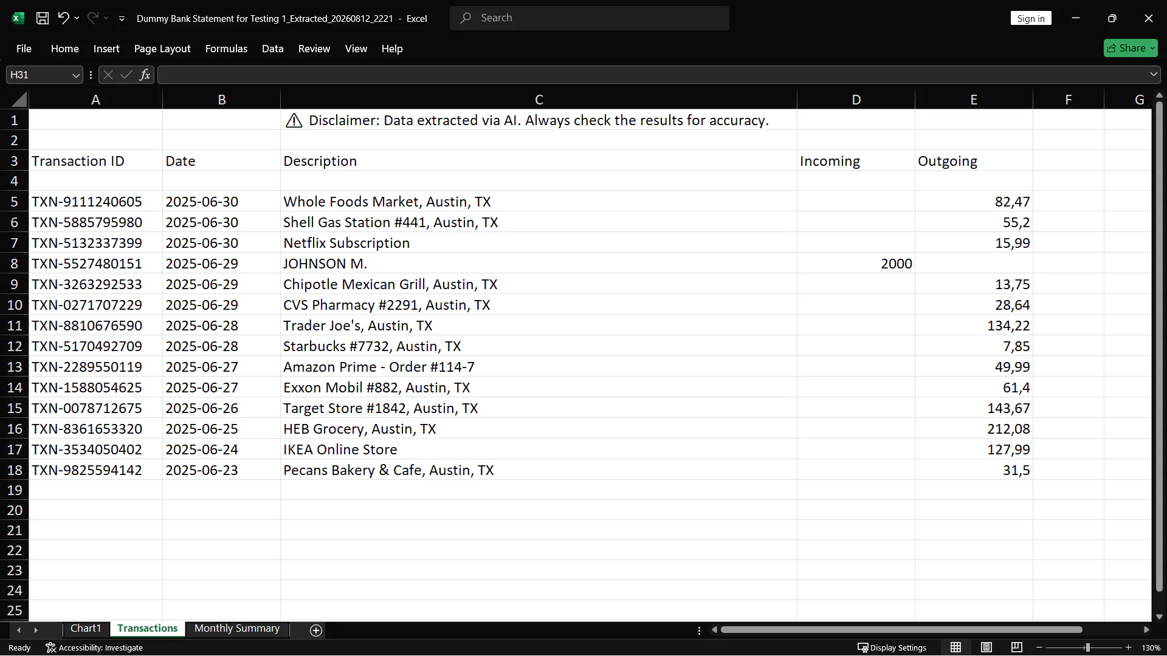
Task: Click next sheet navigation arrow
Action: [36, 630]
